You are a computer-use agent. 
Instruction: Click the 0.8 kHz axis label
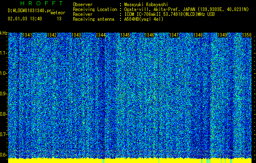tap(3, 114)
